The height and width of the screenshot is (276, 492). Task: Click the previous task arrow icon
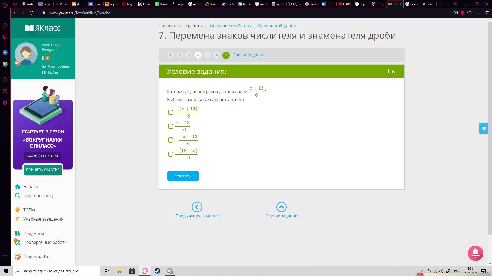(x=197, y=207)
